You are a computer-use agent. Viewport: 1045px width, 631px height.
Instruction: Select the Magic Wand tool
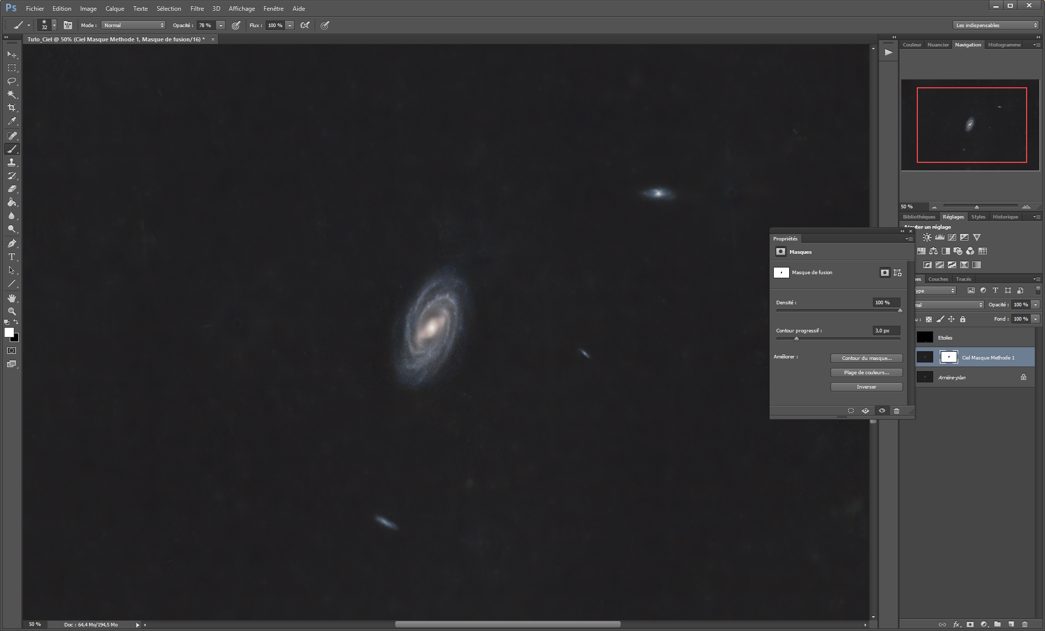pos(12,94)
